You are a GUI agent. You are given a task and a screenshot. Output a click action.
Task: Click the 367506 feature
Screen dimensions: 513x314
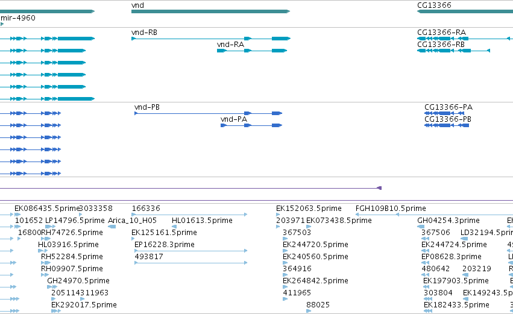coord(425,239)
